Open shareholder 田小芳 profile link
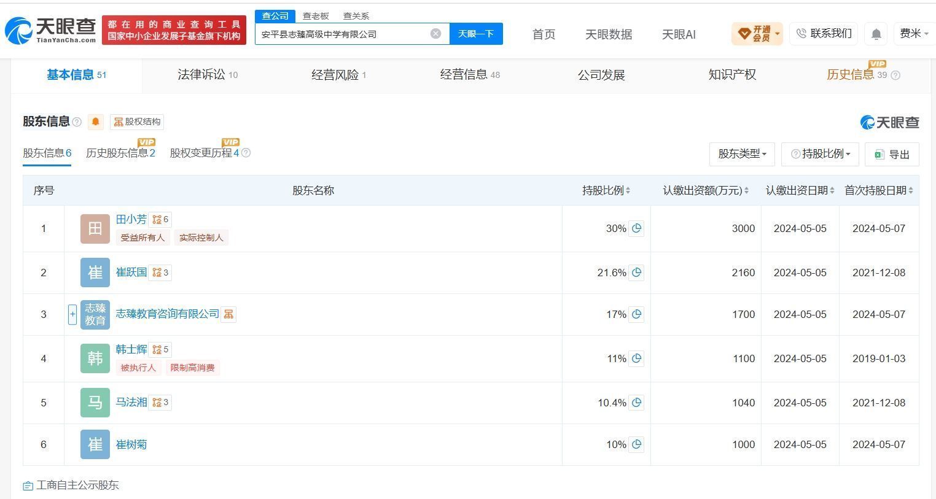 click(x=131, y=219)
